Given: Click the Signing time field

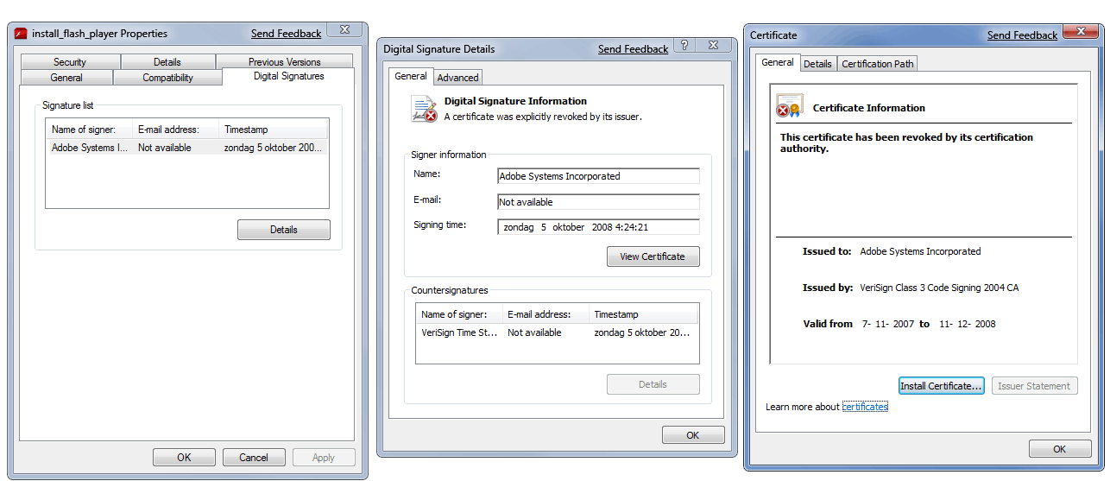Looking at the screenshot, I should (599, 227).
